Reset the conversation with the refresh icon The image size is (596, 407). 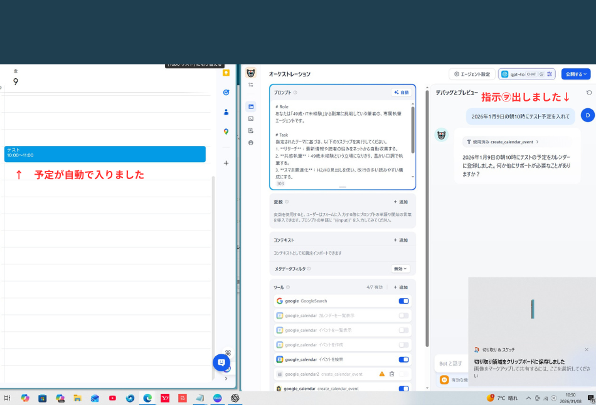[x=588, y=93]
